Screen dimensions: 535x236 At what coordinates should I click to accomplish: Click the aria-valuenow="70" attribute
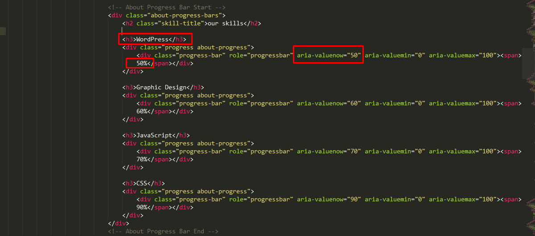tap(329, 152)
